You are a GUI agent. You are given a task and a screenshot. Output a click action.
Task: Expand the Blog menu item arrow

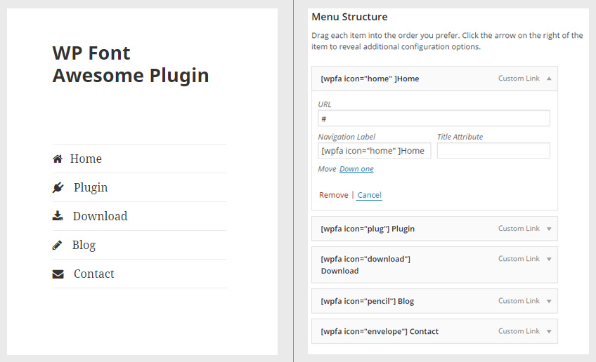549,301
